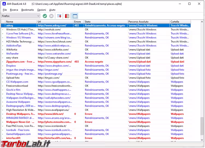Click the http://www.zippyshare.com/ URL cell
205x148 pixels.
55,62
